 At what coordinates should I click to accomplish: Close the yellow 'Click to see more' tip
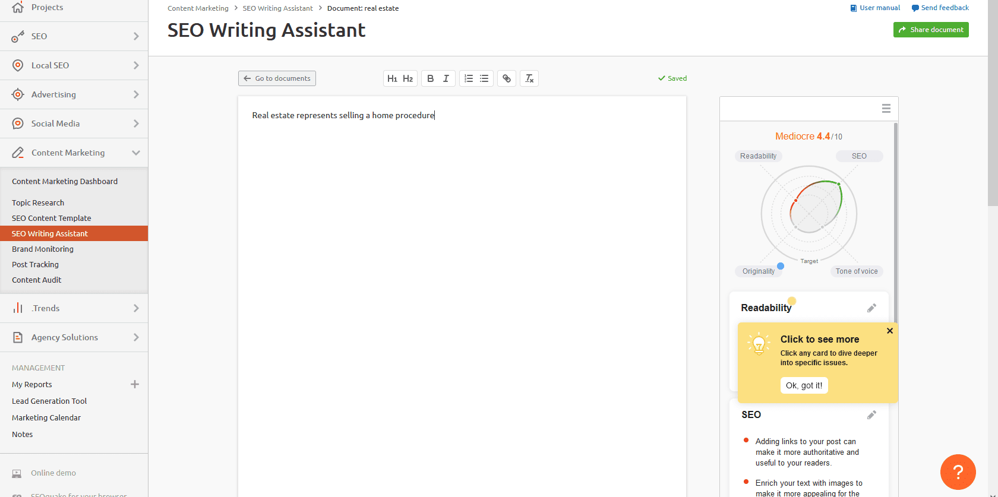(x=890, y=331)
